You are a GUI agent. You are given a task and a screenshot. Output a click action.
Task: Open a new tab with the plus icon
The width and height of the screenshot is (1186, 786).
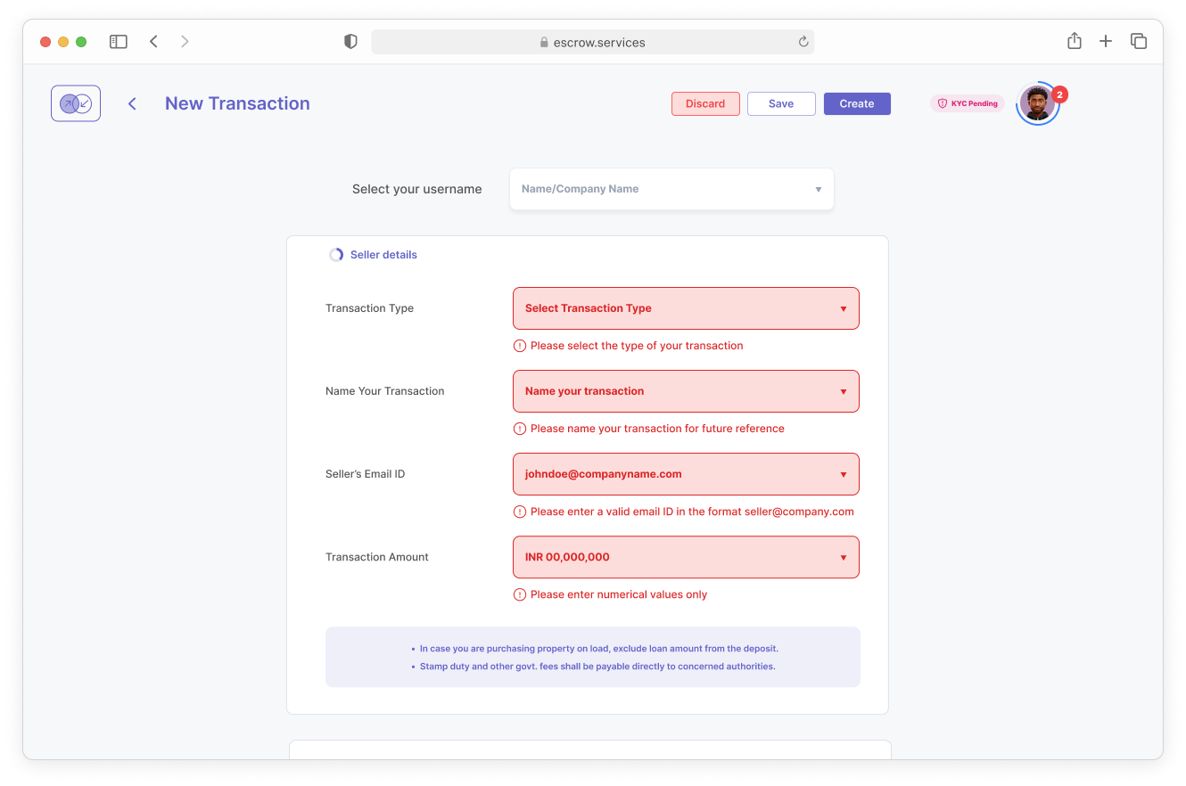[x=1106, y=41]
